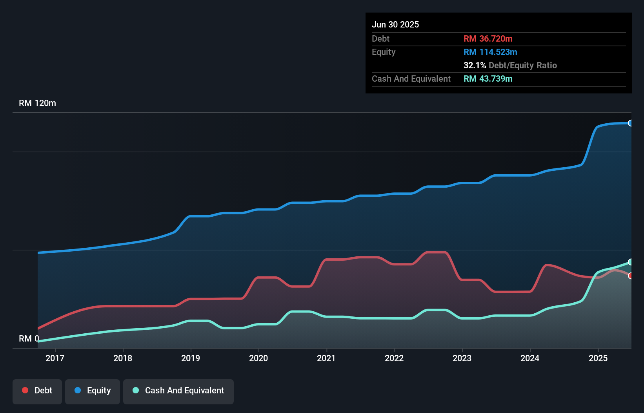
Task: Click the RM 114.523m equity value
Action: click(490, 52)
